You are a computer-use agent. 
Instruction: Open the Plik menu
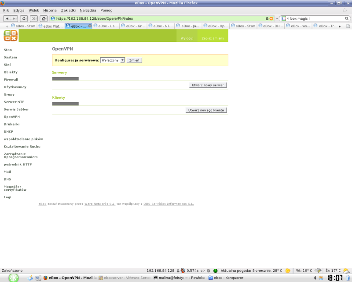(6, 10)
